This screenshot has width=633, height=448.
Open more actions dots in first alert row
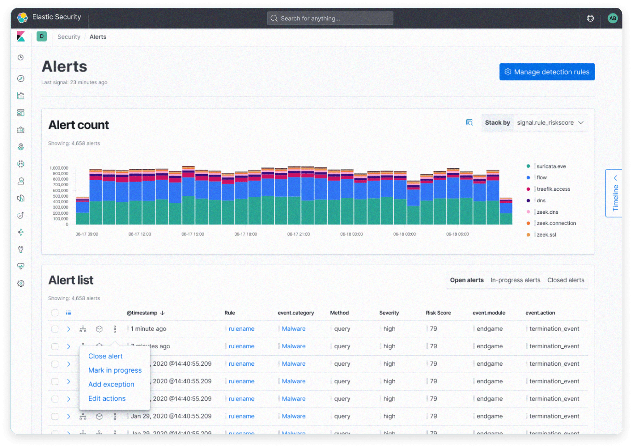pos(115,329)
